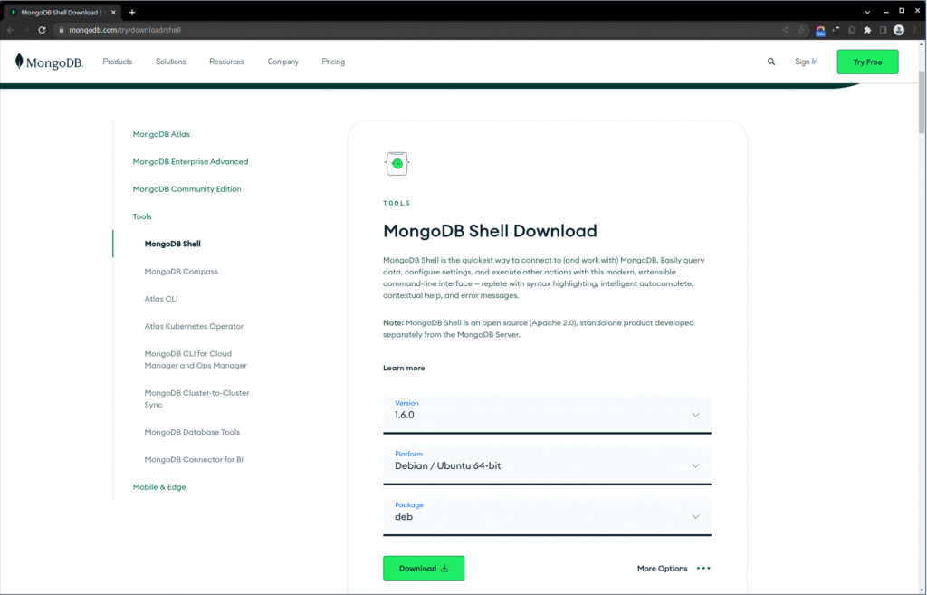
Task: Select Atlas CLI in the sidebar
Action: (161, 299)
